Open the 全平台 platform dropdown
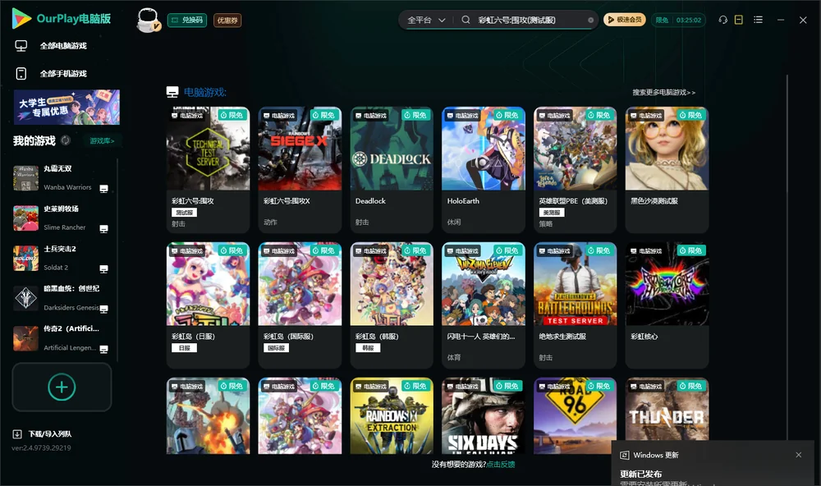Viewport: 821px width, 486px height. coord(426,20)
